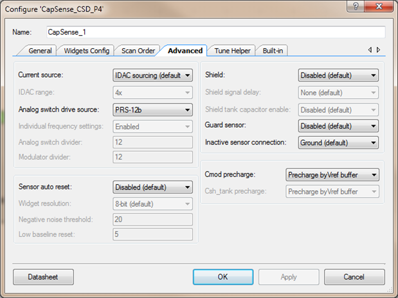
Task: Open the Inactive sensor connection dropdown
Action: tap(338, 143)
